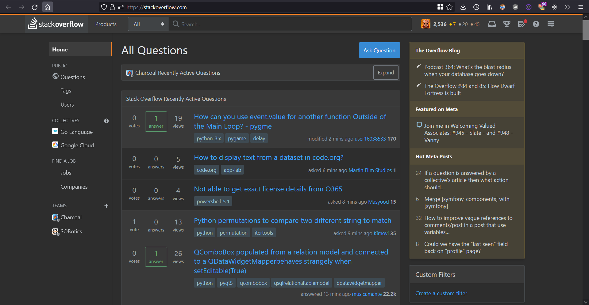Viewport: 589px width, 305px height.
Task: Reload the page with refresh button
Action: (35, 7)
